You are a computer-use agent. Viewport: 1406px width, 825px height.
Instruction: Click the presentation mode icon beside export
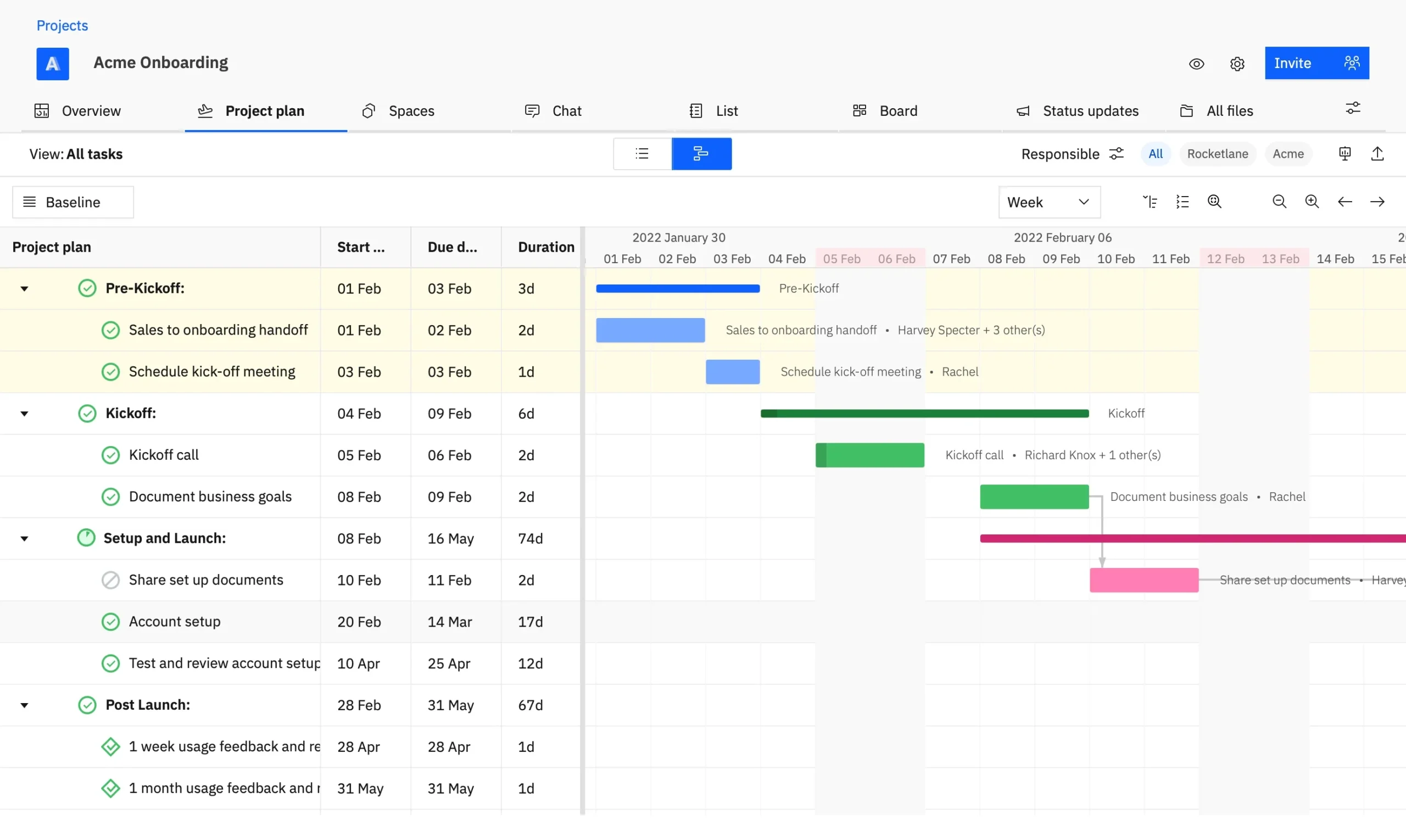[1344, 153]
